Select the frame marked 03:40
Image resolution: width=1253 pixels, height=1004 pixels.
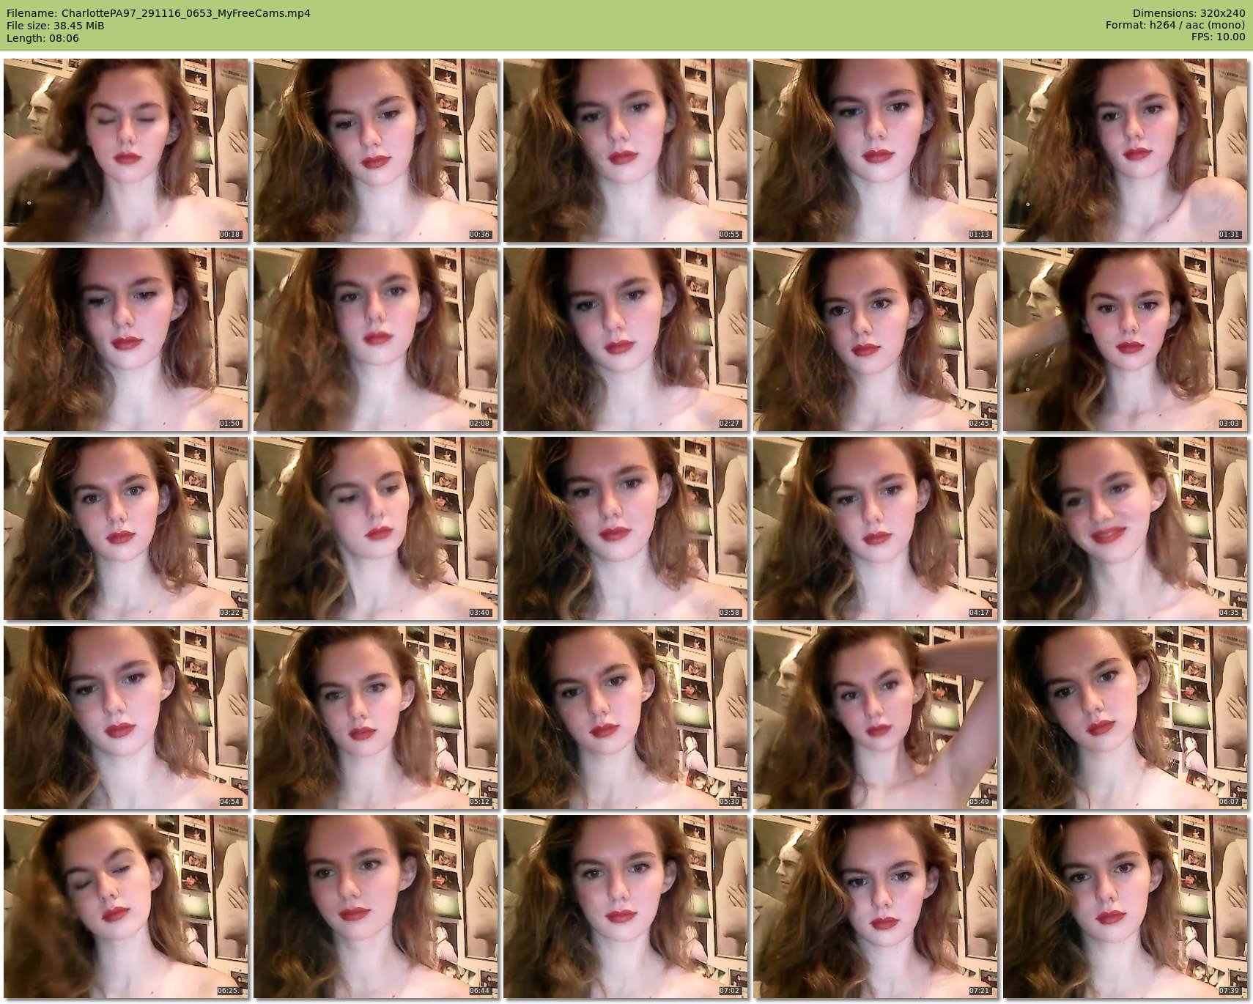(375, 528)
